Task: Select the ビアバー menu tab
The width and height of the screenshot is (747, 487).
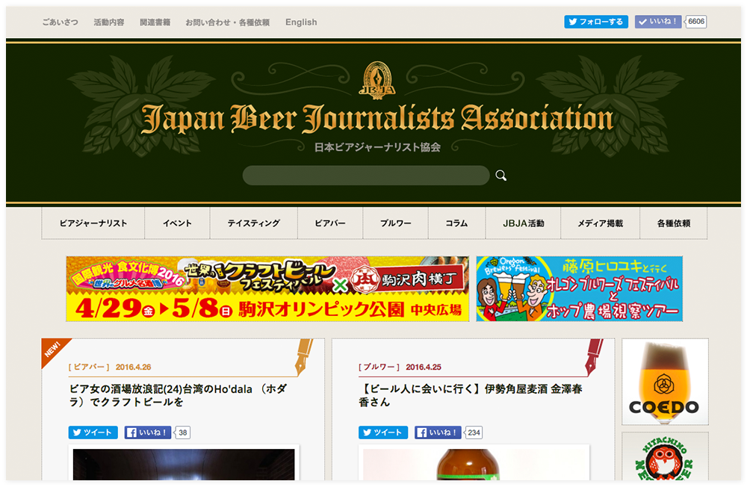Action: pos(330,223)
